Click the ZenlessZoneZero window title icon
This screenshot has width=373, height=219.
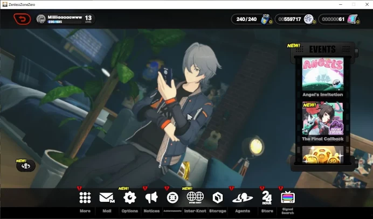tap(5, 4)
